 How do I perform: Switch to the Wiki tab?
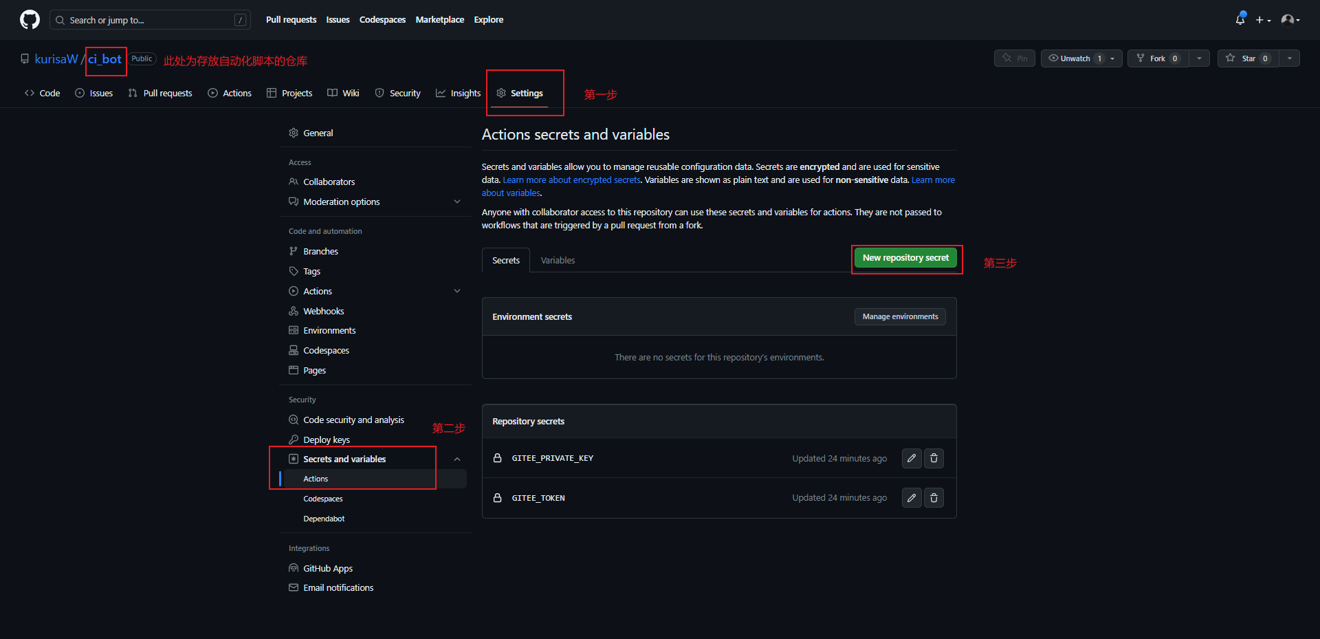coord(343,93)
